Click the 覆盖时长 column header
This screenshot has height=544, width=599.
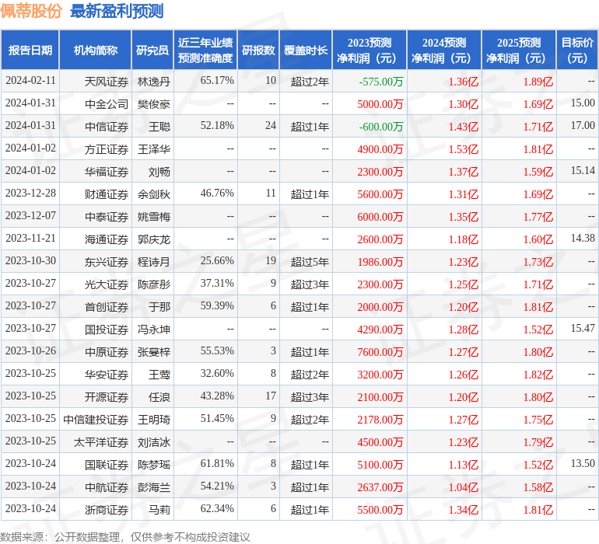tap(306, 51)
